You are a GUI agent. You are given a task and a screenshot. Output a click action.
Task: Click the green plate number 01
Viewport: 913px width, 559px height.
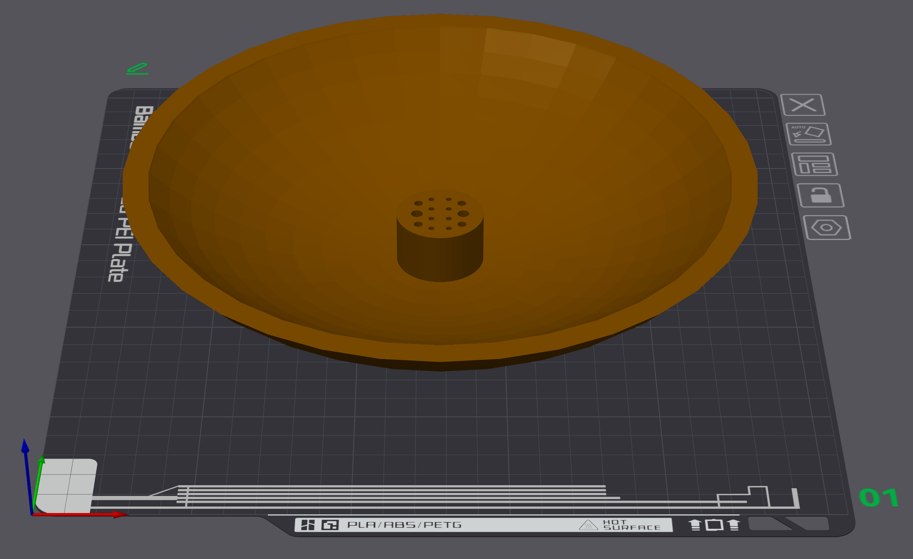879,498
